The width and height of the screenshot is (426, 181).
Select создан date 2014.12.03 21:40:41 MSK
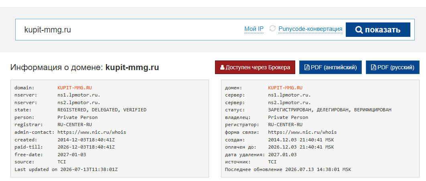click(x=301, y=139)
